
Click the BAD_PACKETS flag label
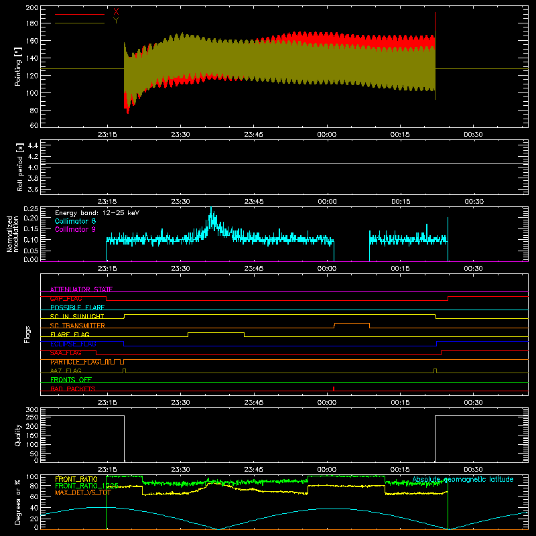[73, 389]
